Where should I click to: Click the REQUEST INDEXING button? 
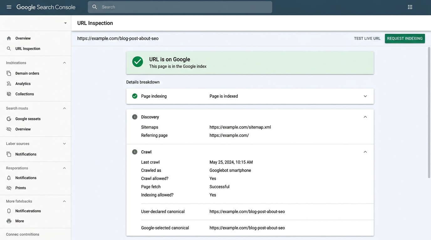(405, 38)
